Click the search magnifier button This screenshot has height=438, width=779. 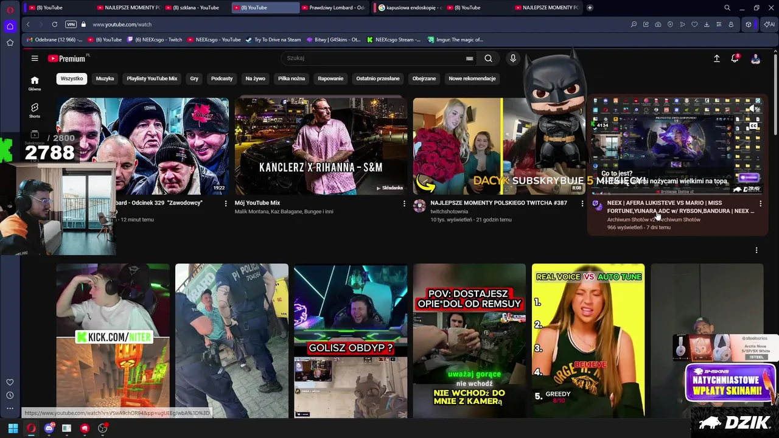click(488, 58)
